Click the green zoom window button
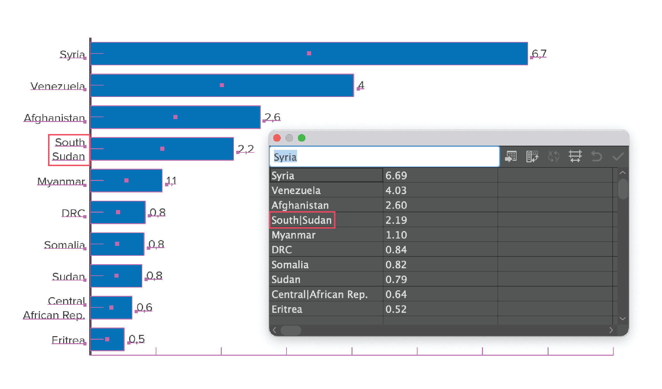The height and width of the screenshot is (389, 662). click(x=302, y=138)
